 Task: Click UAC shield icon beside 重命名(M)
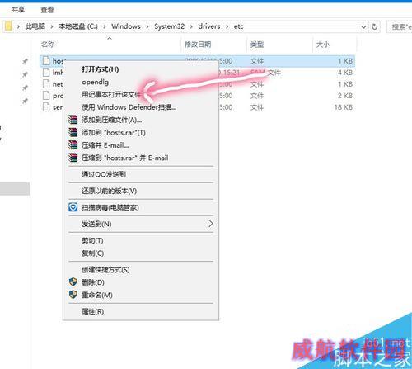pyautogui.click(x=73, y=295)
